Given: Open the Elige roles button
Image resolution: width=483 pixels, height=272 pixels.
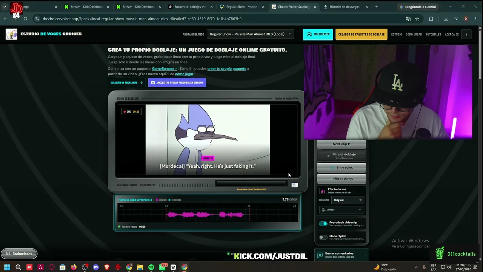Looking at the screenshot, I should [341, 167].
